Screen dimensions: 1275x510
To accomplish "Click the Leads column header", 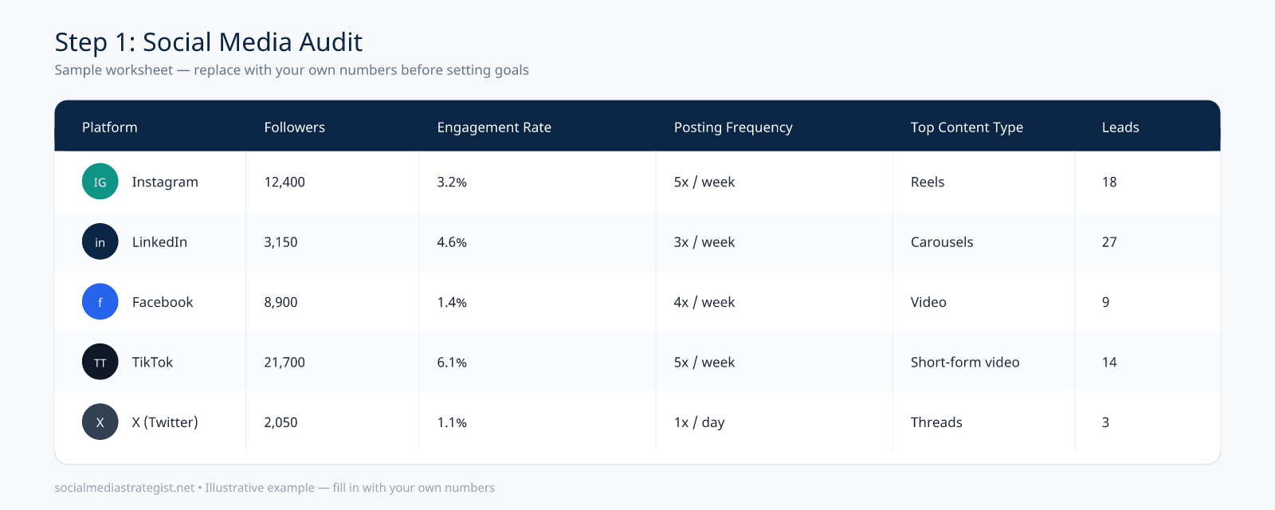I will (x=1120, y=127).
